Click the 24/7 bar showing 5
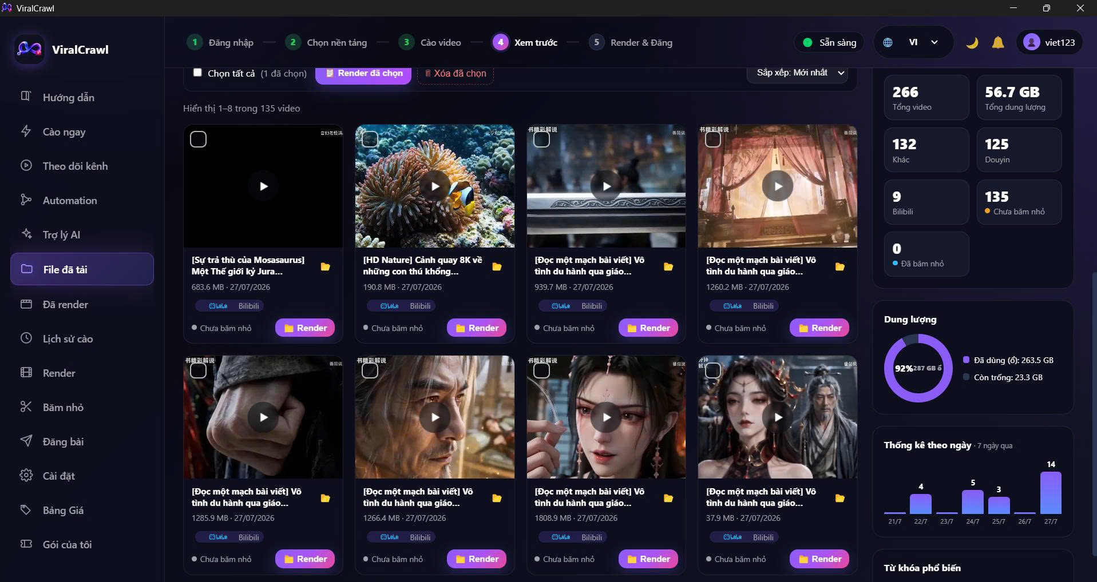Viewport: 1097px width, 582px height. coord(973,501)
